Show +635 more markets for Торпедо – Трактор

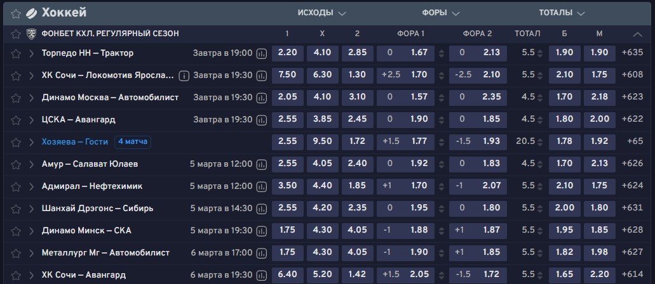pos(633,53)
